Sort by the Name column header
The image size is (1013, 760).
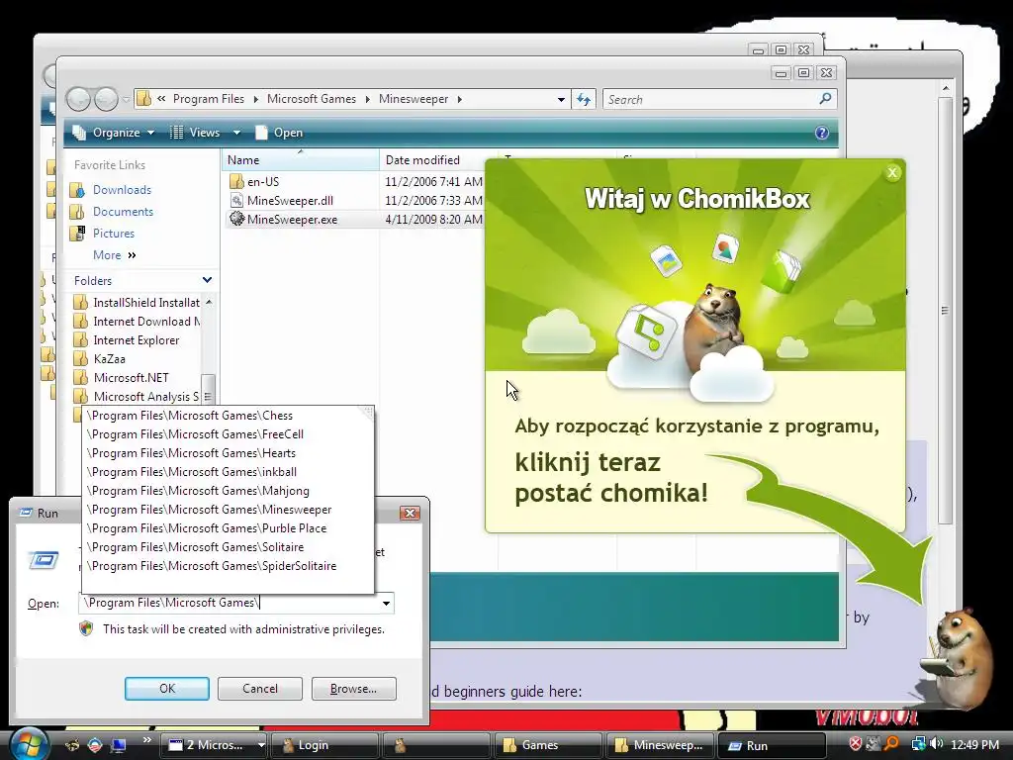(300, 159)
